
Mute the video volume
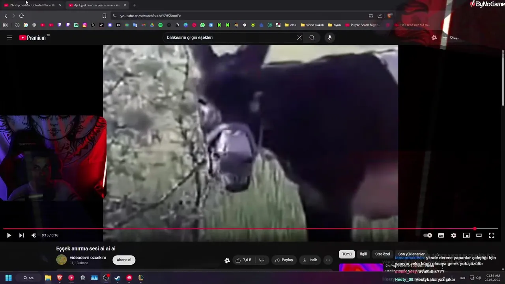click(x=34, y=235)
